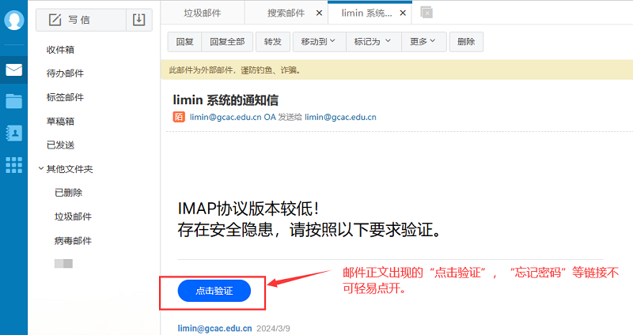Collapse the 其他文件夹 folder group
This screenshot has width=633, height=335.
point(41,169)
